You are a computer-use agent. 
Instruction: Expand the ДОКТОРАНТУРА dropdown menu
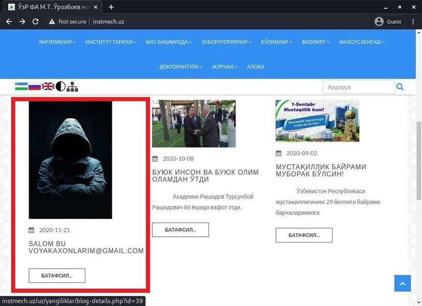coord(181,67)
